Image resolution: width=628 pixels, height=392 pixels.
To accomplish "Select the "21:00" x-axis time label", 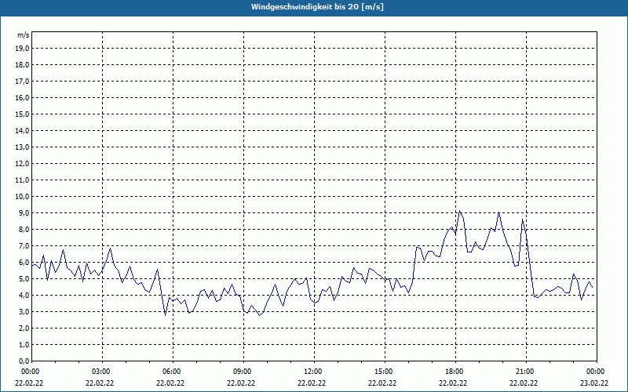I will 526,372.
